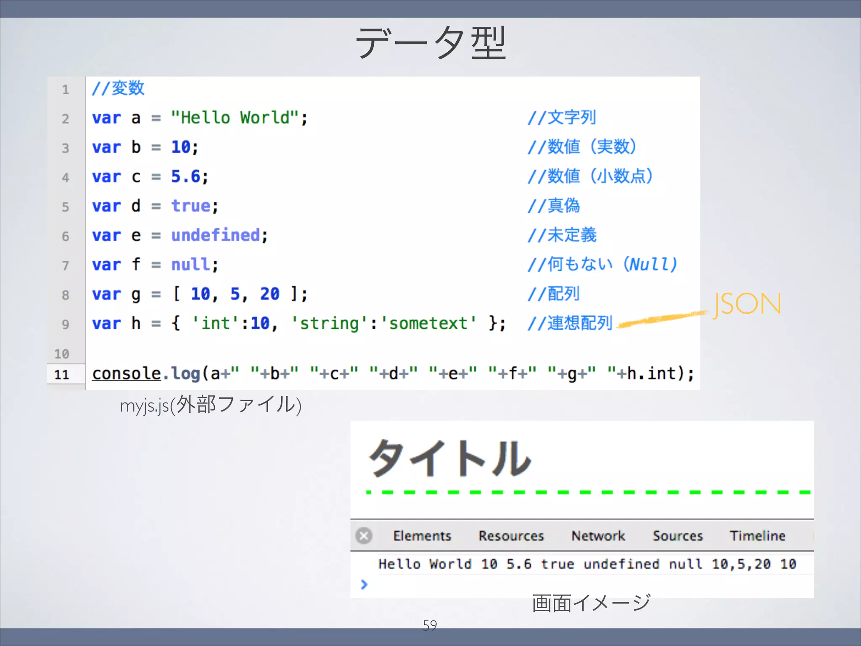Select the Network tab
This screenshot has width=861, height=646.
tap(598, 536)
